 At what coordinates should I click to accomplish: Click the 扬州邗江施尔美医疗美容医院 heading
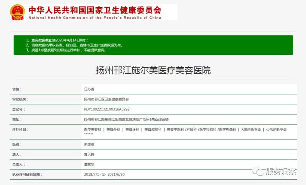[153, 71]
